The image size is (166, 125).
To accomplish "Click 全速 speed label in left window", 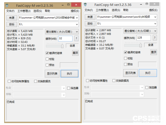I will (72, 46).
